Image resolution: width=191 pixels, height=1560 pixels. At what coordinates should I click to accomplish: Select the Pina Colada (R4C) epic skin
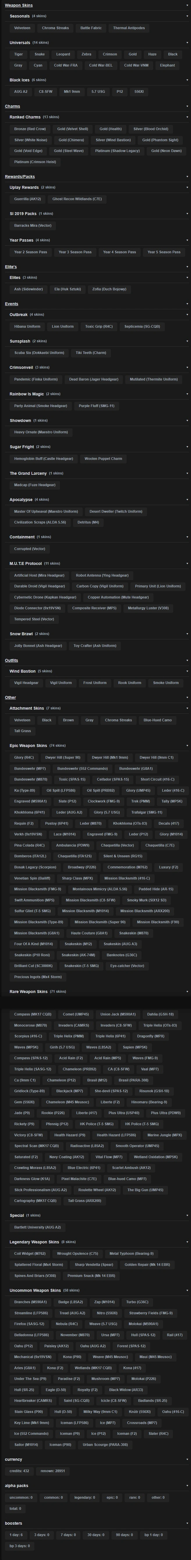[x=29, y=845]
